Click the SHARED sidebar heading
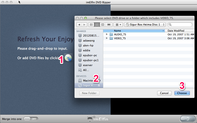The width and height of the screenshot is (197, 123). pos(81,31)
